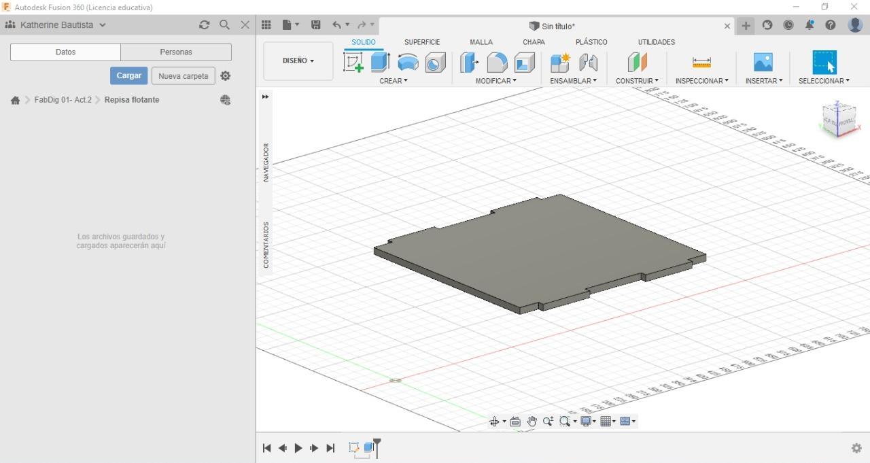Open the extensions icon
870x463 pixels.
(x=767, y=25)
